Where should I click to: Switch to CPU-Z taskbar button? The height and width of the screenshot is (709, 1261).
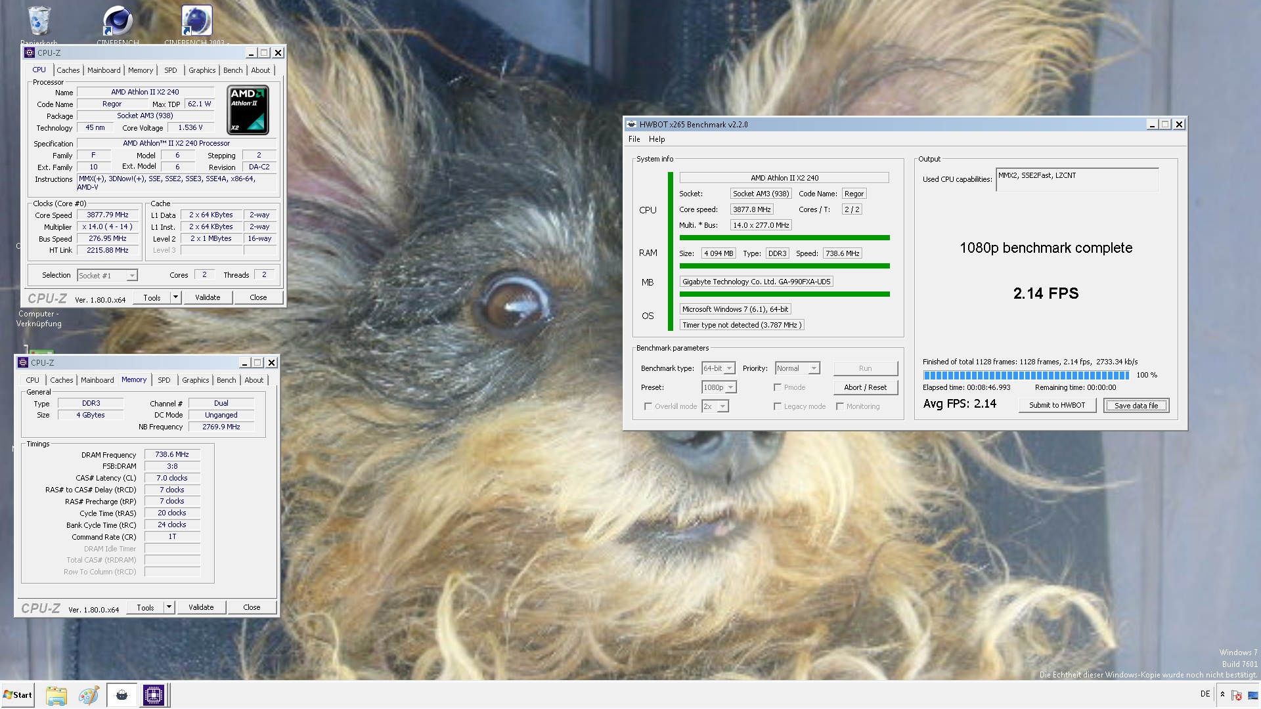[x=154, y=695]
